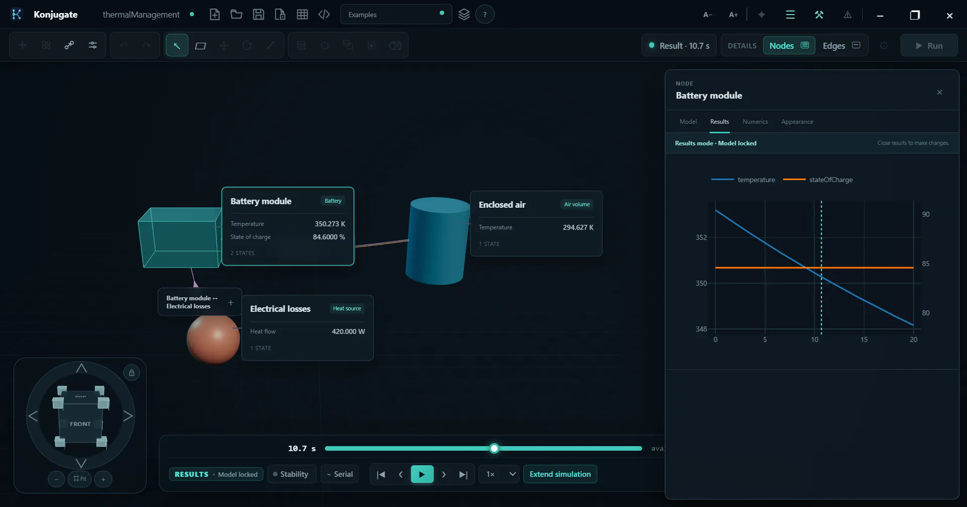The height and width of the screenshot is (507, 967).
Task: Click the Run button
Action: (929, 46)
